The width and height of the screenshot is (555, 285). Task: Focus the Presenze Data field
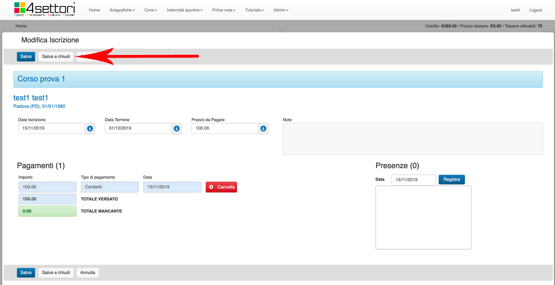pos(413,180)
